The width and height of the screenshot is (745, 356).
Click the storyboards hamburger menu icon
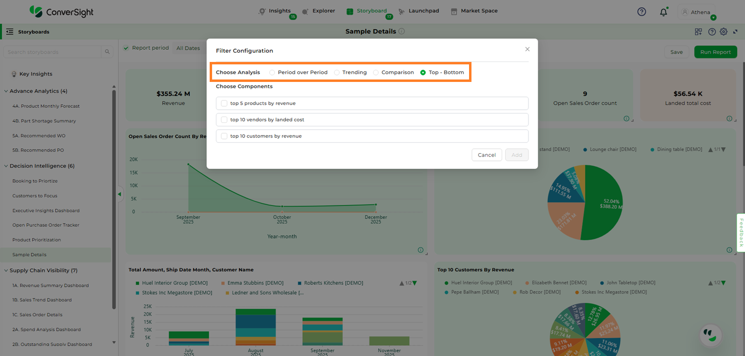click(x=10, y=32)
